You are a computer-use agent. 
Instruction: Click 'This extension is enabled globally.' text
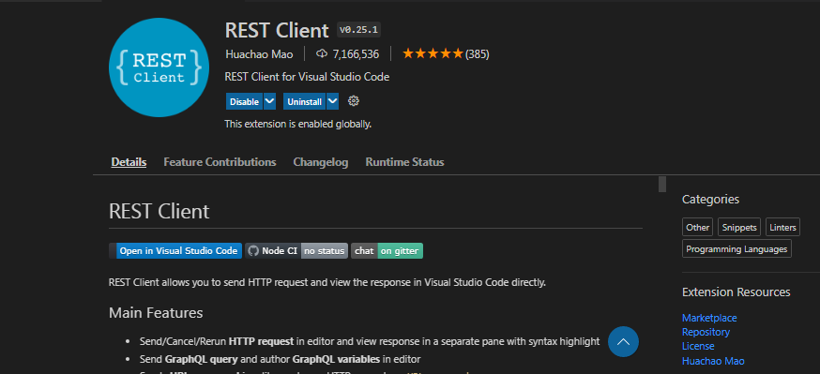pyautogui.click(x=298, y=125)
